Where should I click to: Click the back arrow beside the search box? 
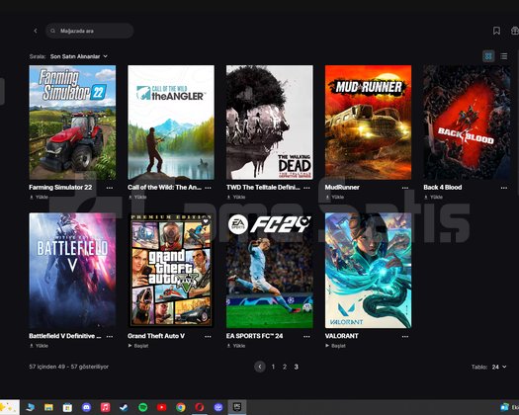pos(36,31)
